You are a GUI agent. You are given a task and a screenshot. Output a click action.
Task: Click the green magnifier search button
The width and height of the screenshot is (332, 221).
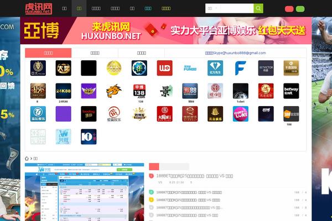[x=258, y=8]
